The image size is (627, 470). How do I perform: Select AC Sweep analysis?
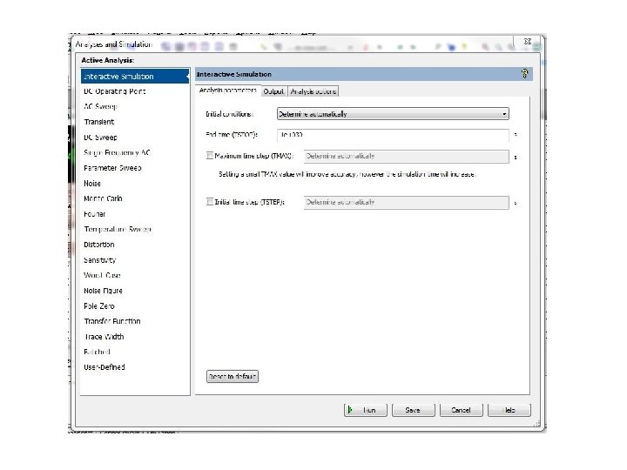(135, 107)
